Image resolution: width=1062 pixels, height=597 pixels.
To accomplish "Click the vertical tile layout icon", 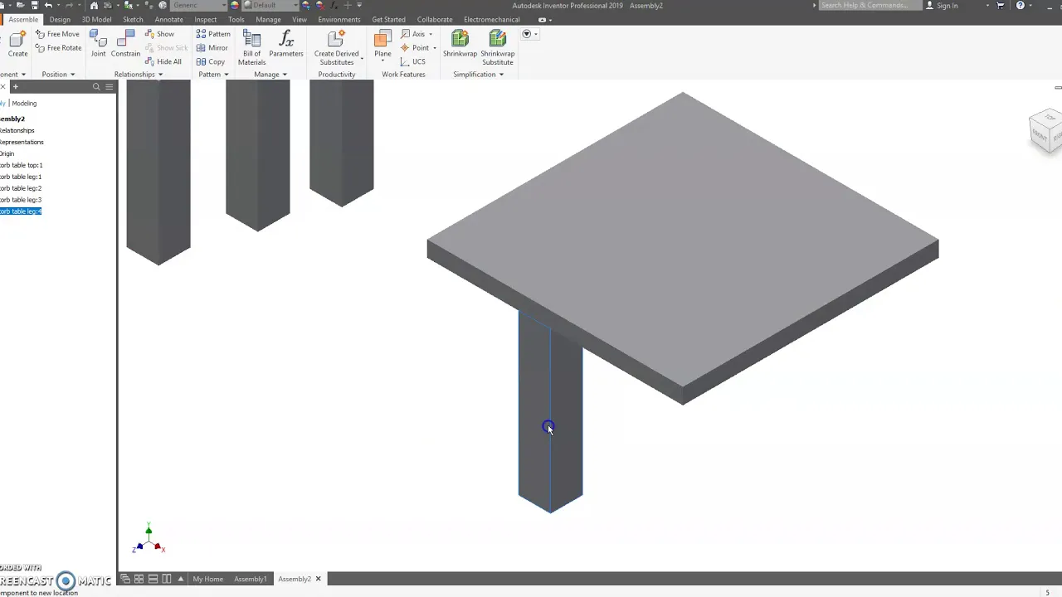I will click(166, 579).
